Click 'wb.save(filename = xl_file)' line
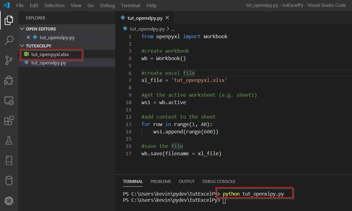Image resolution: width=352 pixels, height=211 pixels. [181, 153]
